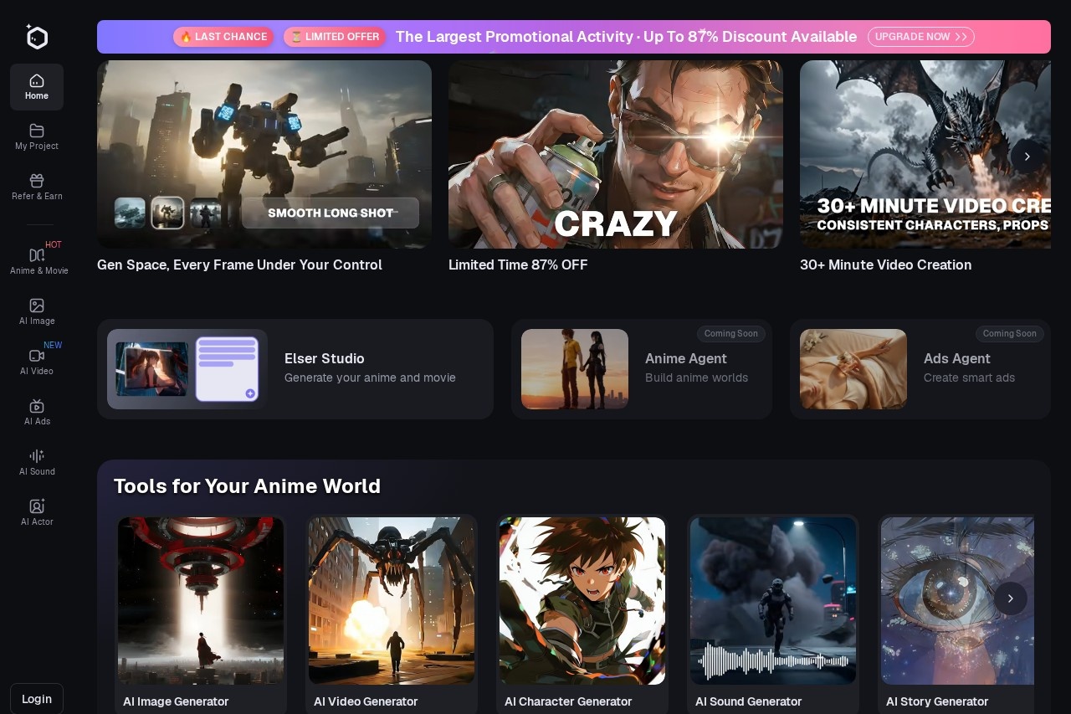This screenshot has width=1071, height=714.
Task: Open My Project folder icon
Action: click(37, 131)
